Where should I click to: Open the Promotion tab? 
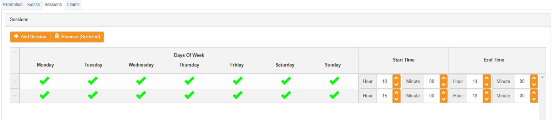click(x=13, y=4)
